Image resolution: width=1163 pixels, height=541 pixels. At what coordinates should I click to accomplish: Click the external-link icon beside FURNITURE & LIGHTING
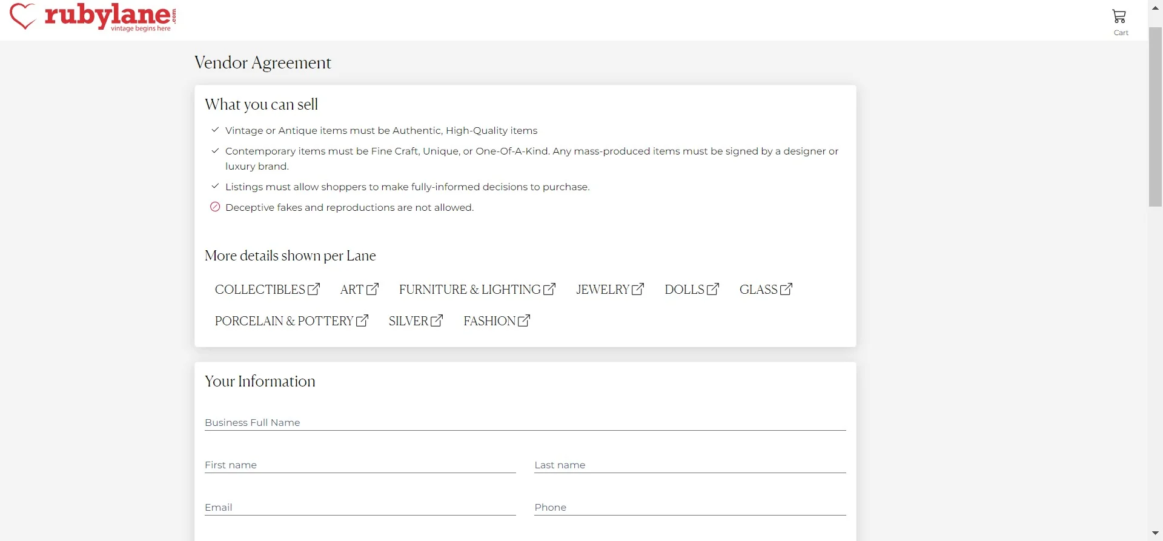coord(549,289)
